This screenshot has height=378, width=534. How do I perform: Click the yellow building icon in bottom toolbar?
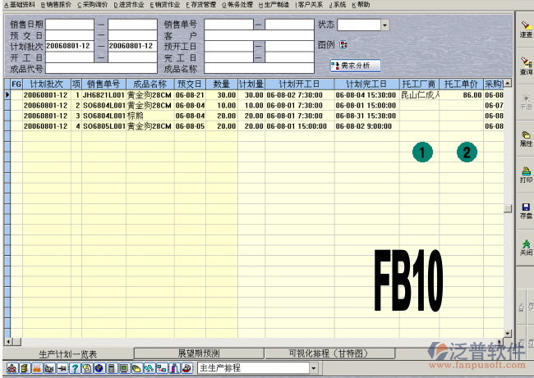tap(25, 368)
